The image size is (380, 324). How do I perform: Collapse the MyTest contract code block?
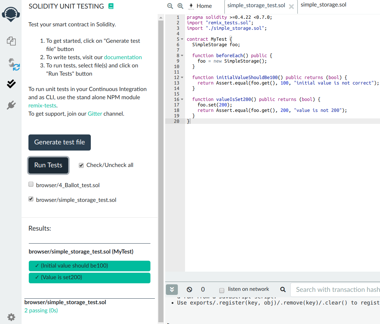tap(182, 39)
